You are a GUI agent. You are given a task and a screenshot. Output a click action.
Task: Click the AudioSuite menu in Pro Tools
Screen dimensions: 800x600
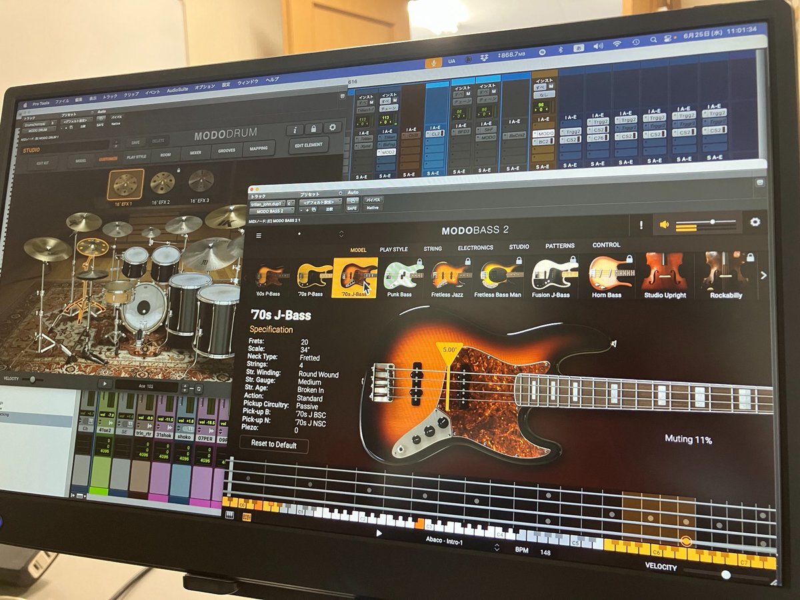pyautogui.click(x=177, y=90)
